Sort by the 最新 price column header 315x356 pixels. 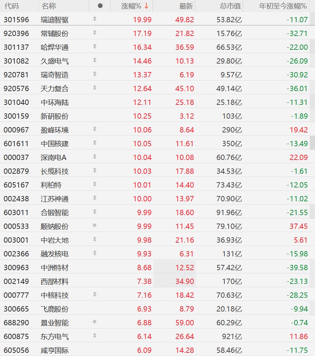tap(186, 6)
